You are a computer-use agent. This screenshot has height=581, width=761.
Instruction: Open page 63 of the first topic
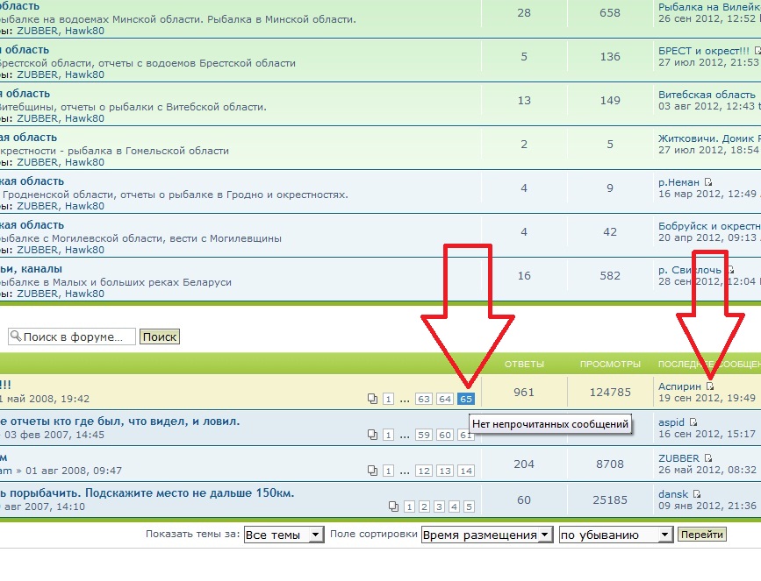(424, 399)
